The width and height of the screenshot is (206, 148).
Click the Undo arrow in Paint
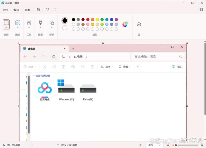point(47,9)
